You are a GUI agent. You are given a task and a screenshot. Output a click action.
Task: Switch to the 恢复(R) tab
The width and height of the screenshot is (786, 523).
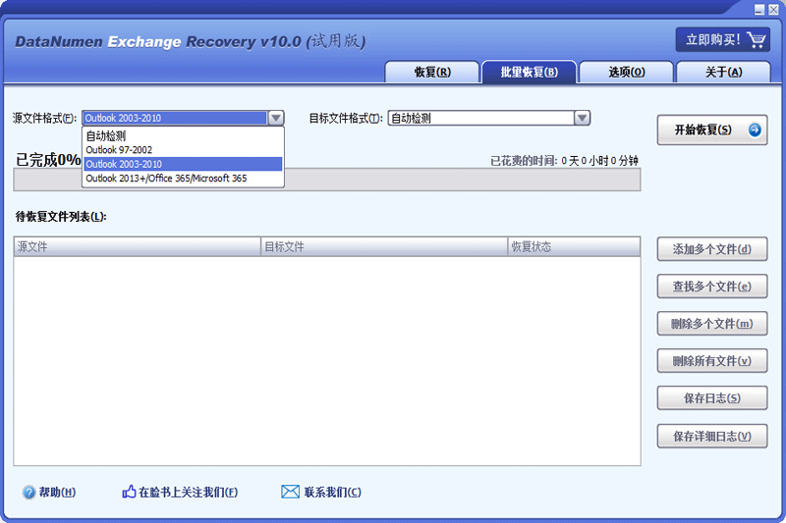tap(432, 72)
